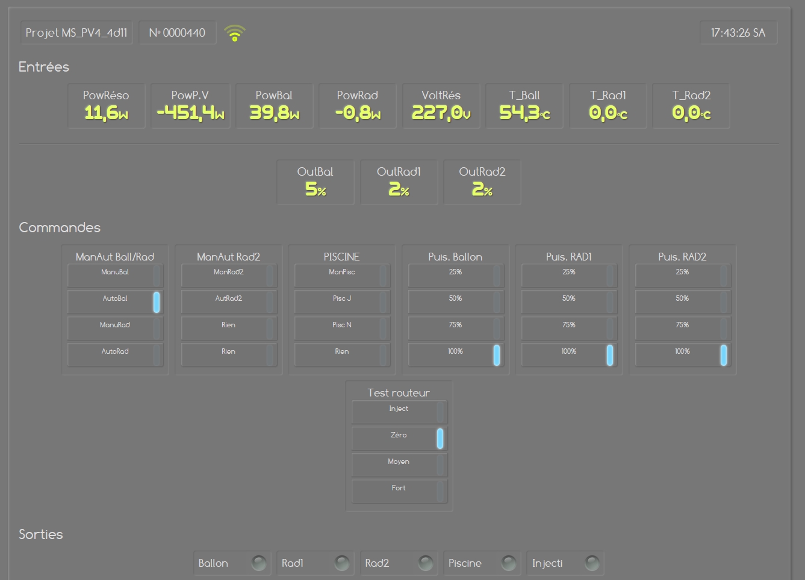The height and width of the screenshot is (580, 805).
Task: Click the Piscine output LED indicator
Action: pos(509,563)
